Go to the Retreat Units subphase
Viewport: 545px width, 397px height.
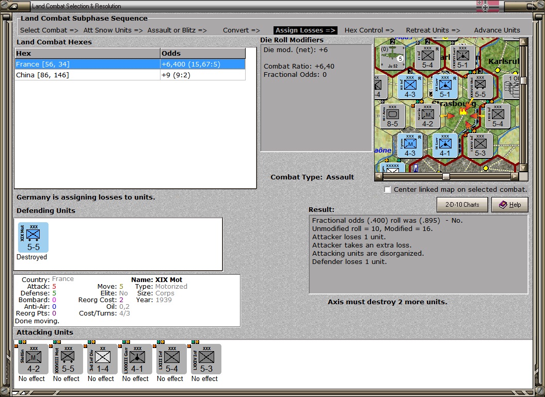click(x=432, y=30)
